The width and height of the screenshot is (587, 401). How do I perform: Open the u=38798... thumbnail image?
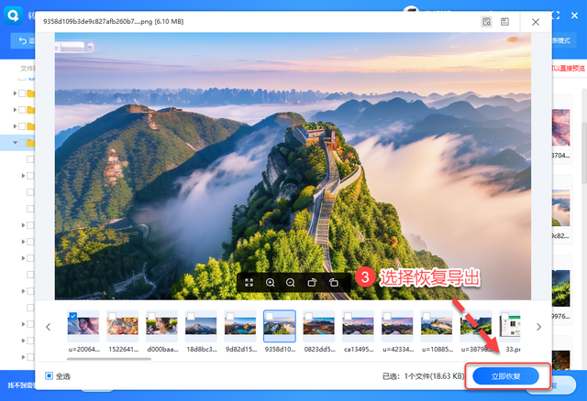tap(476, 326)
